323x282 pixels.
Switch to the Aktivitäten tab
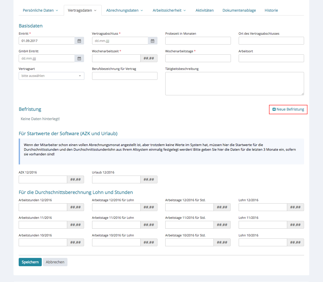pos(204,10)
